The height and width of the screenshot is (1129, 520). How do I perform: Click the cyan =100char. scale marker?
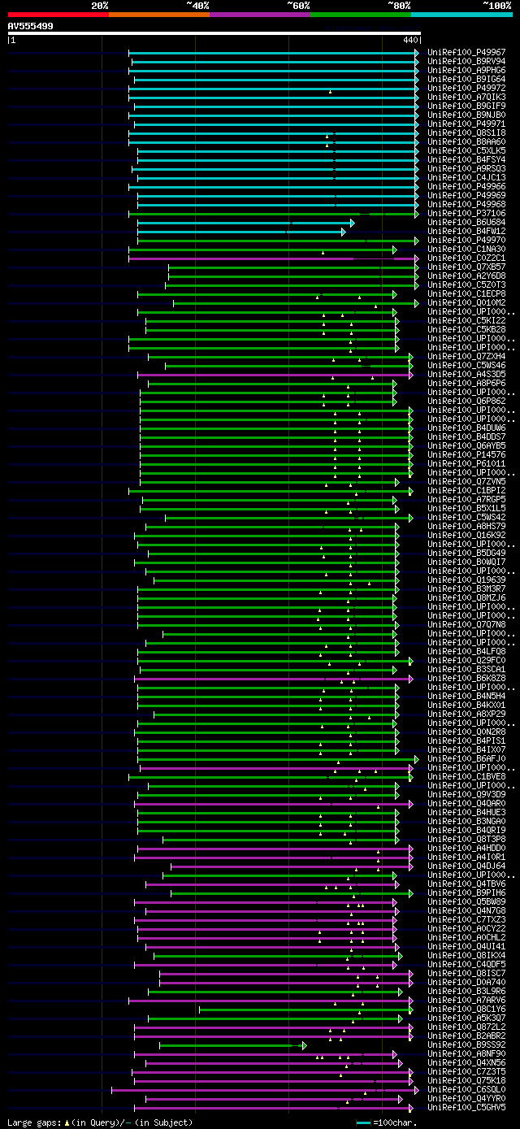click(363, 1122)
